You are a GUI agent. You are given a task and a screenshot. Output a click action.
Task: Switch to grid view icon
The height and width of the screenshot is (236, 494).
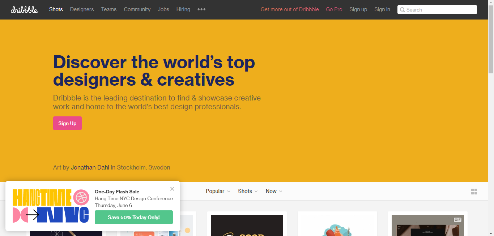[x=474, y=192]
